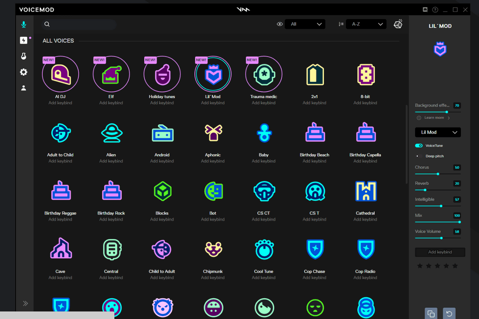
Task: Select the AI DJ voice
Action: [x=60, y=74]
